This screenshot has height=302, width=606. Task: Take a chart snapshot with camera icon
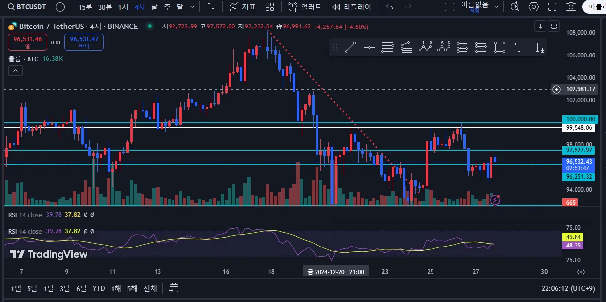tap(571, 7)
